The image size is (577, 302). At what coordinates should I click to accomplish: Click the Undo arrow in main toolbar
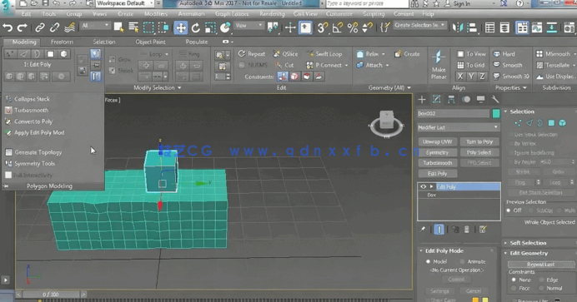click(x=8, y=27)
